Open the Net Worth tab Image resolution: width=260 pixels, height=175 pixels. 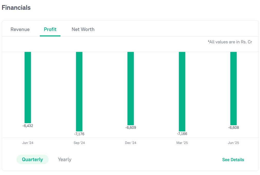83,30
